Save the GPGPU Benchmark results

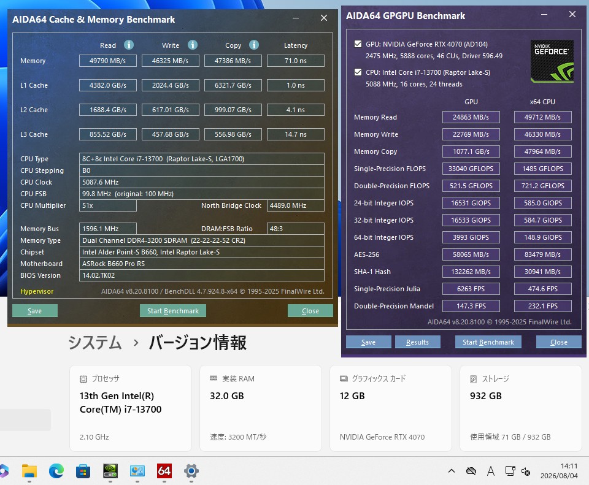368,342
